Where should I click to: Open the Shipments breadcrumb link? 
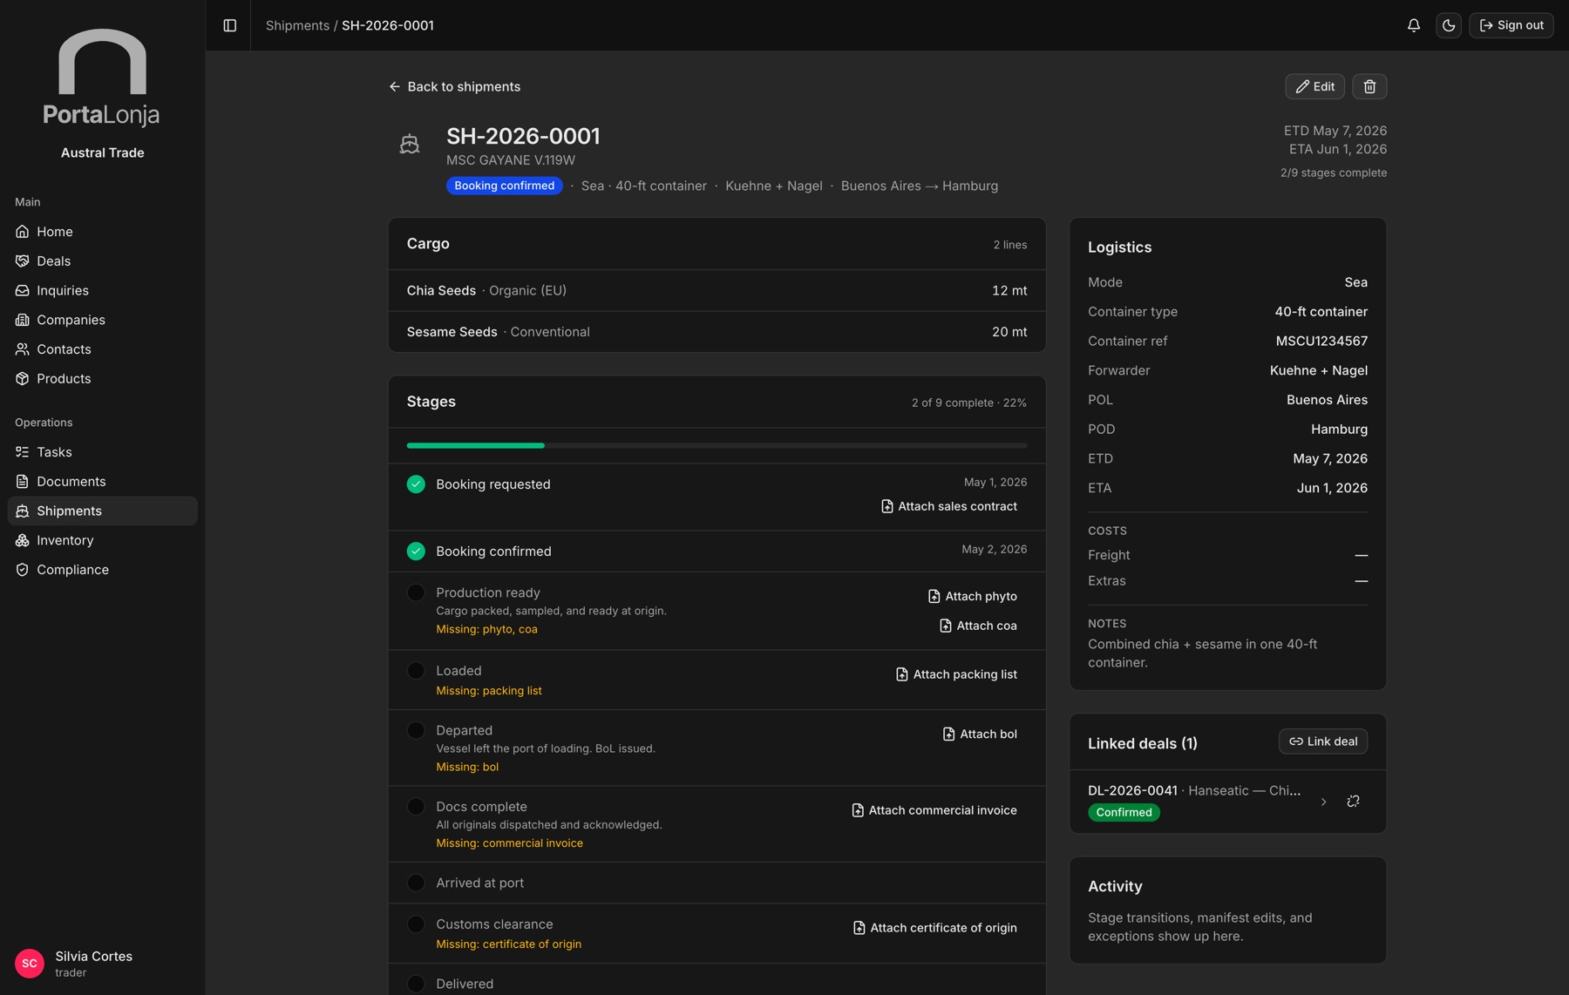pos(297,25)
